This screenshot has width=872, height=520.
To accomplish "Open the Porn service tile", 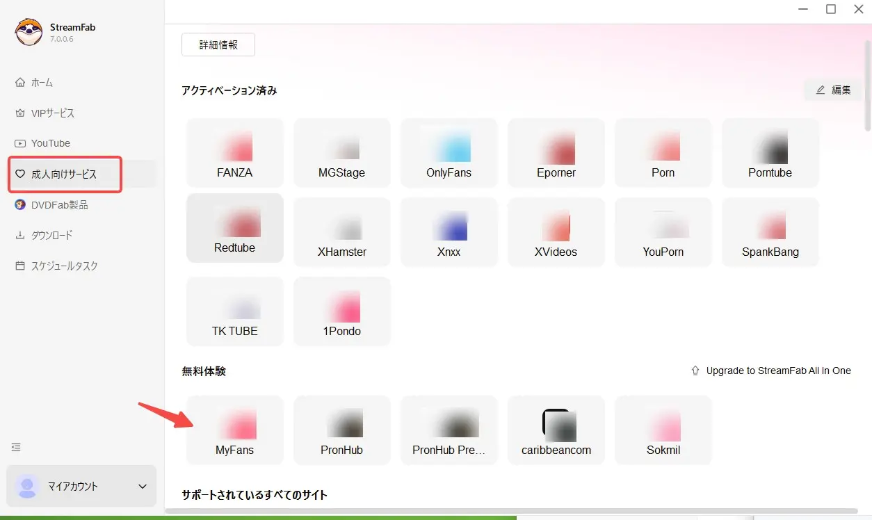I will point(663,153).
